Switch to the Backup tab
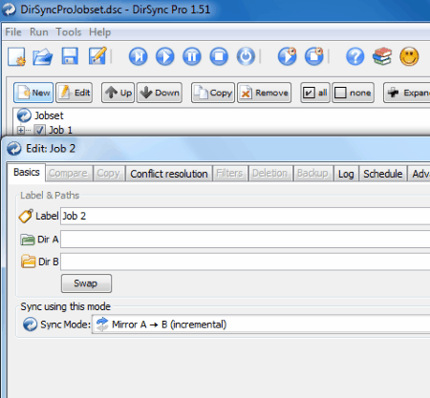The width and height of the screenshot is (430, 398). click(x=312, y=174)
